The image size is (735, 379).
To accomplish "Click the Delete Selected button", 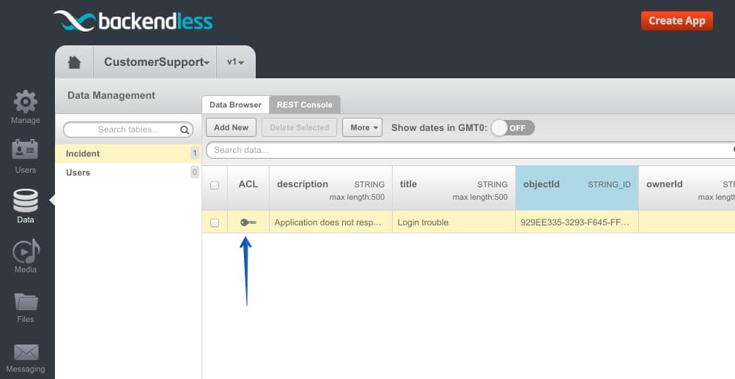I will click(300, 127).
